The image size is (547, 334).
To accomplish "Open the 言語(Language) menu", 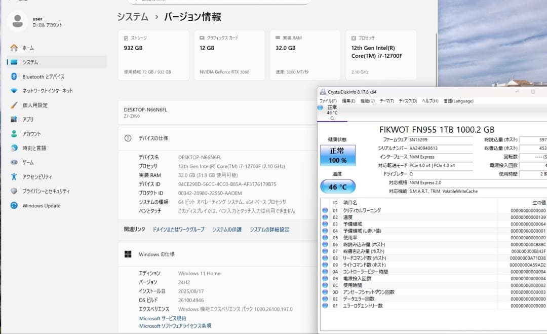I will 460,101.
